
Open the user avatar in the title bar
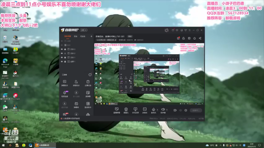[x=167, y=30]
